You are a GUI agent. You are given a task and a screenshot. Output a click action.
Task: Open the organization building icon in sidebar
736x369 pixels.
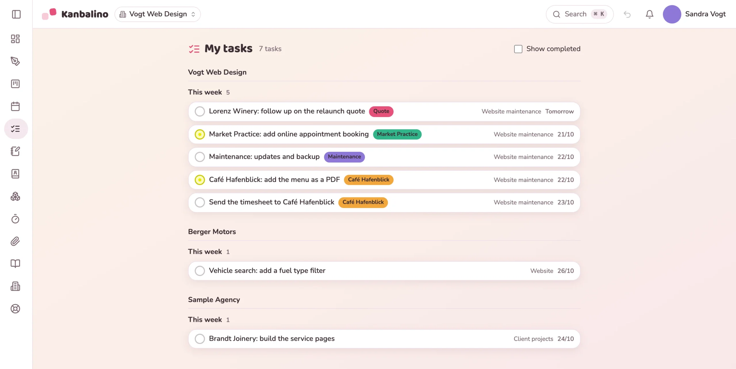[x=15, y=286]
